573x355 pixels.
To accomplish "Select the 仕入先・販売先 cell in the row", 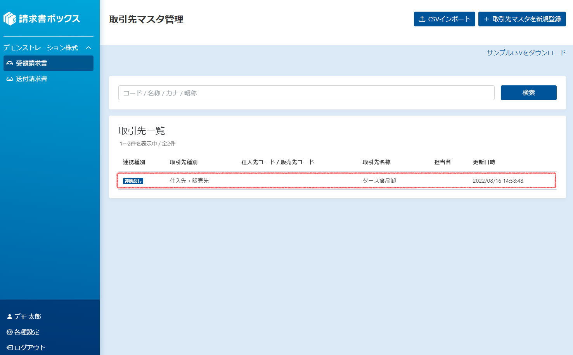I will click(189, 181).
